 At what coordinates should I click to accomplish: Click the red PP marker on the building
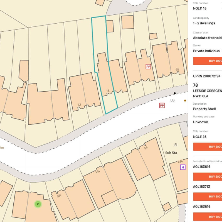(148, 67)
